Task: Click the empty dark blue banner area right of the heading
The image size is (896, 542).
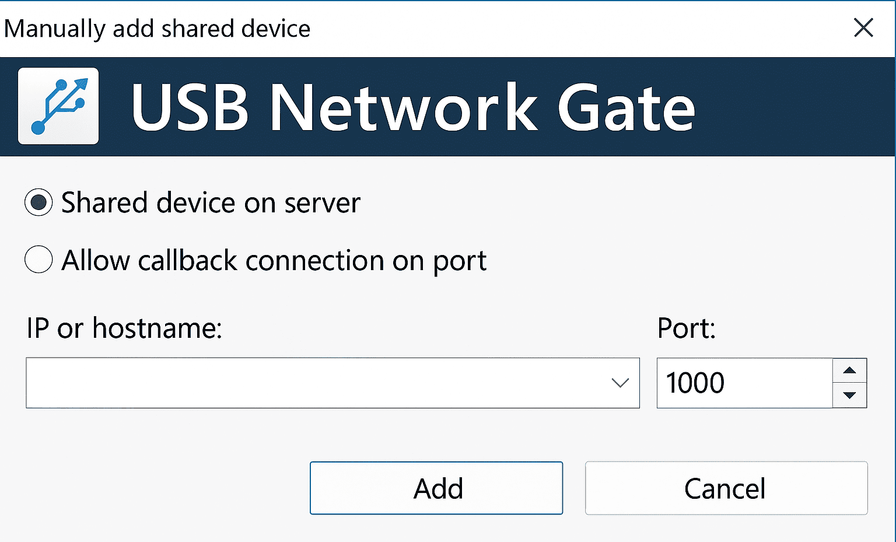Action: click(x=793, y=107)
